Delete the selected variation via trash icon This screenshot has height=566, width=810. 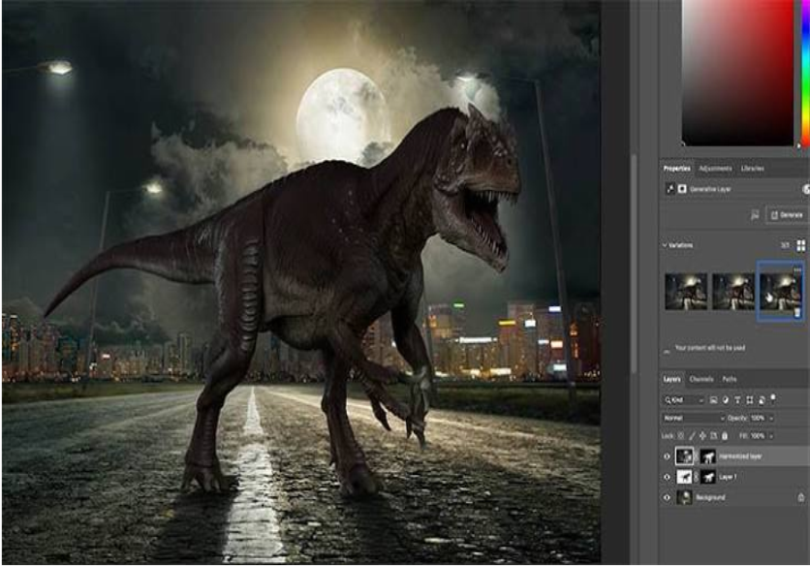coord(797,313)
